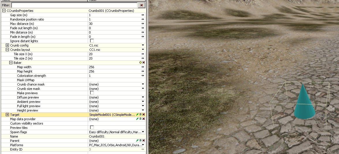The image size is (339, 154).
Task: Select the Mask UVMap label
Action: (26, 80)
